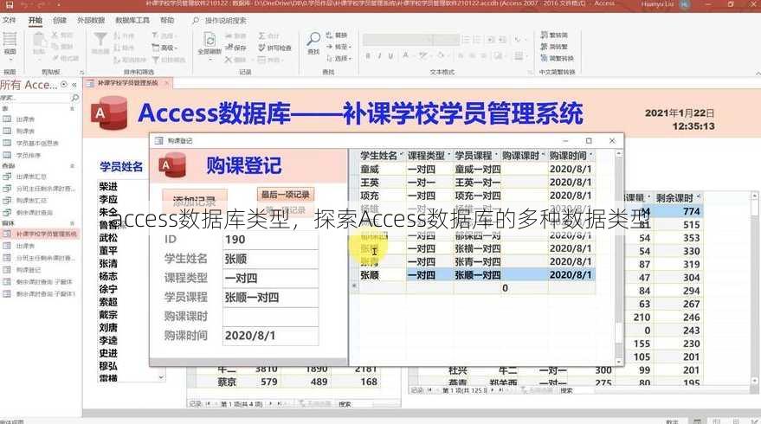Click the quick access Save icon
This screenshot has height=424, width=761.
10,5
